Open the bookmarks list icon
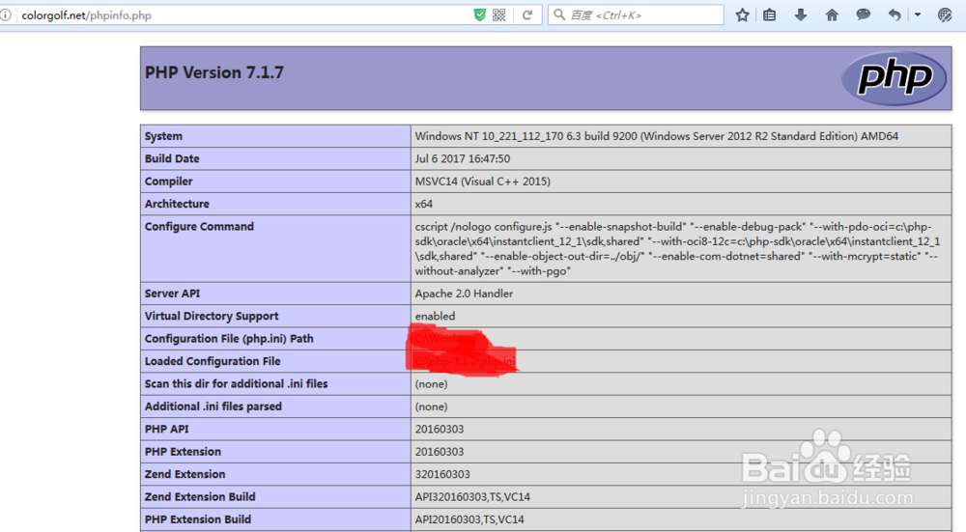The width and height of the screenshot is (966, 532). 770,14
